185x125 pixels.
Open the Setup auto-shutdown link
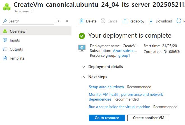tap(106, 87)
